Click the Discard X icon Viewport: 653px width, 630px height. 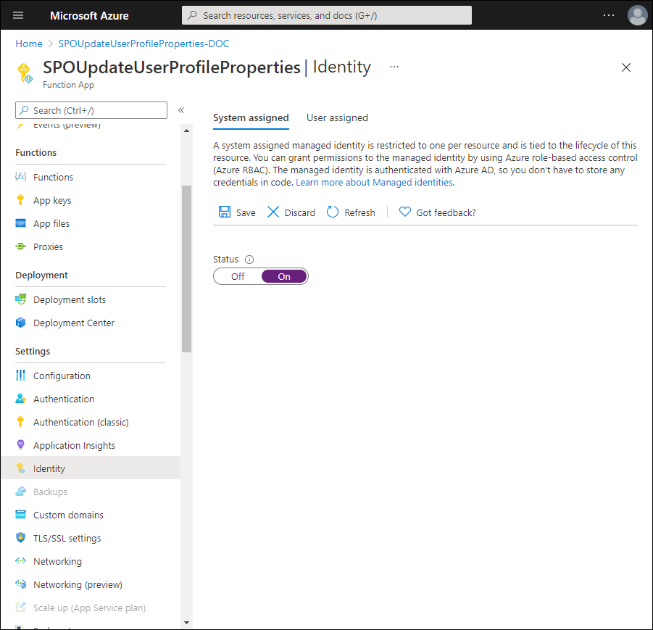coord(273,212)
